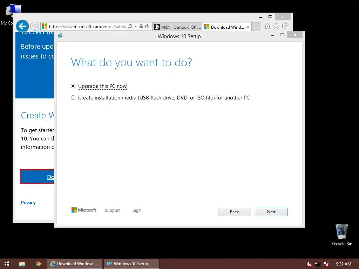Click the blue Download button on the webpage

(x=37, y=177)
